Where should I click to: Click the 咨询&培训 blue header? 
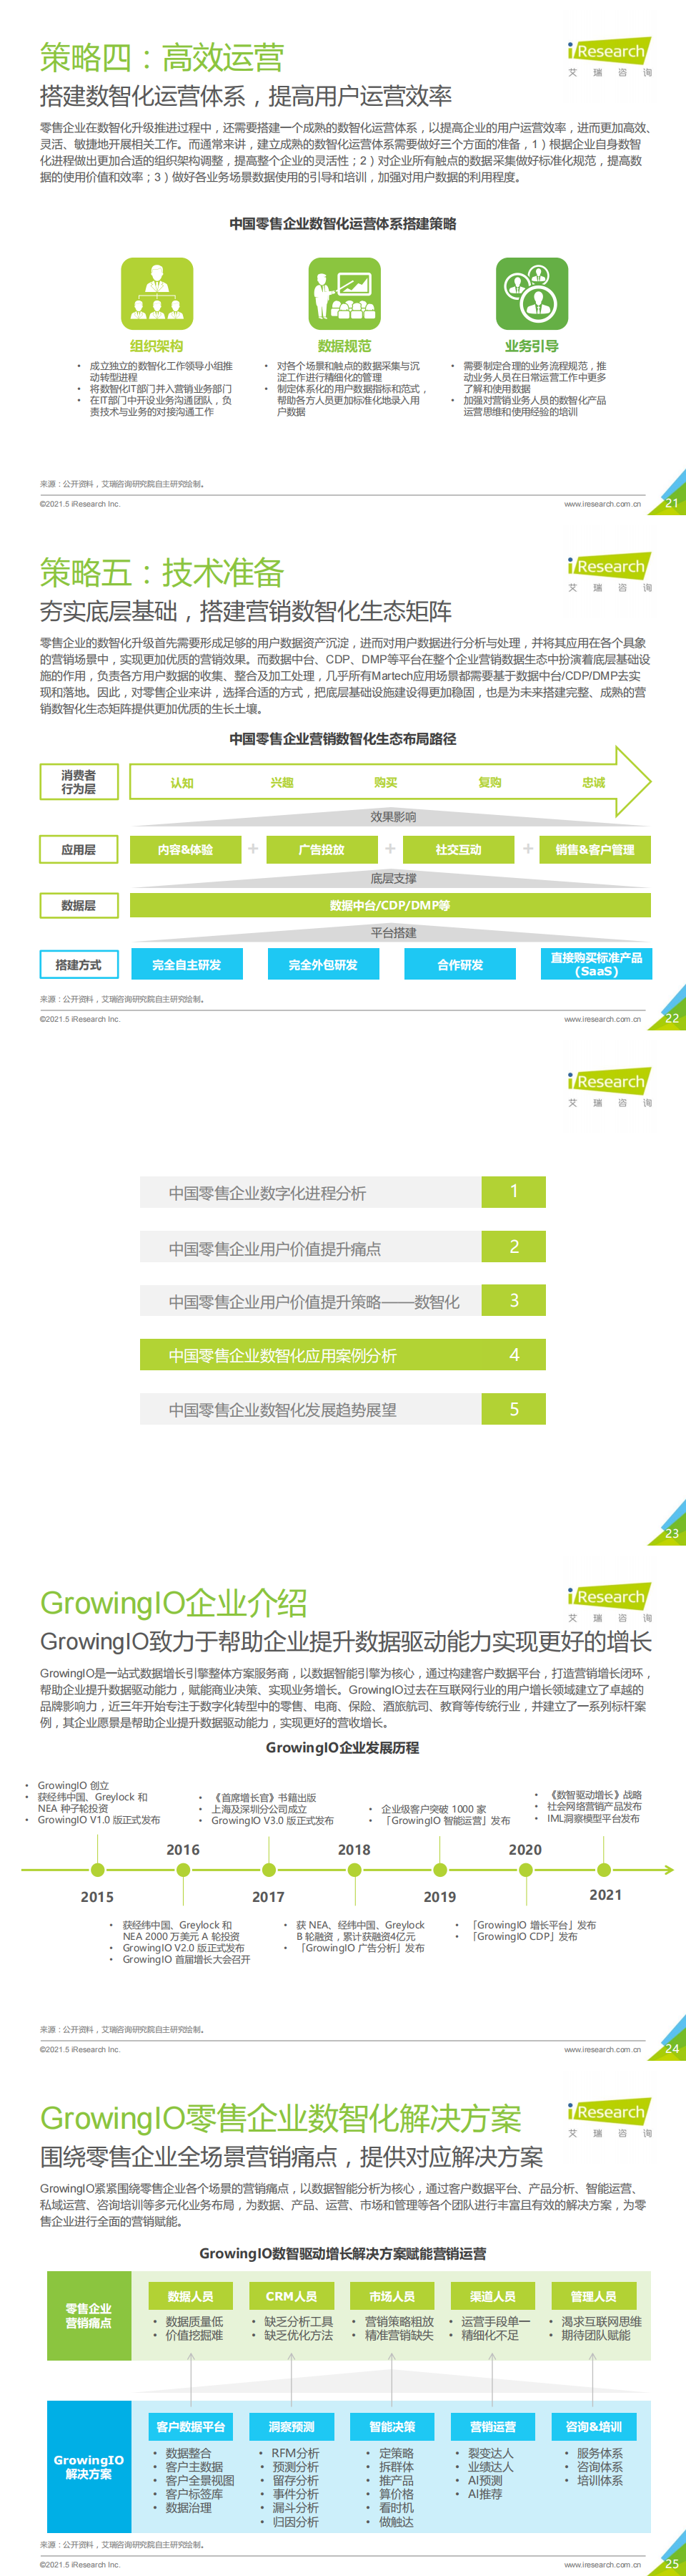pyautogui.click(x=594, y=2427)
